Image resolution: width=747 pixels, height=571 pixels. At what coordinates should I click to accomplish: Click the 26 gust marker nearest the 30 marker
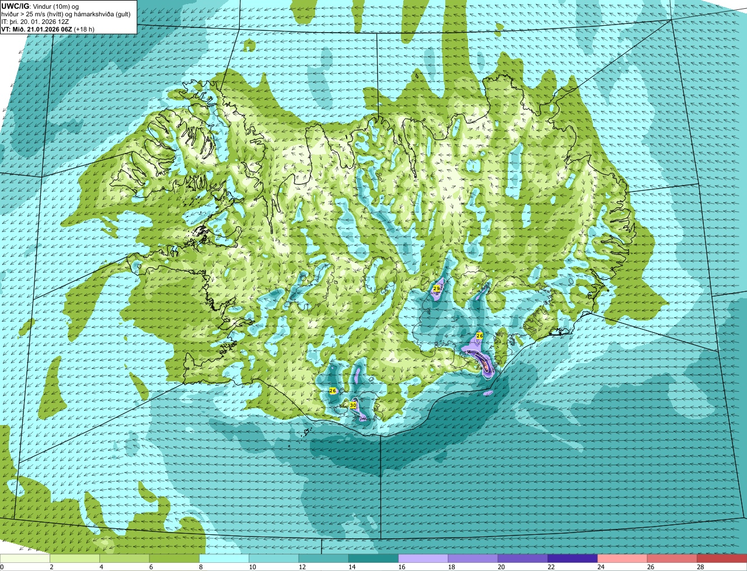tap(333, 391)
